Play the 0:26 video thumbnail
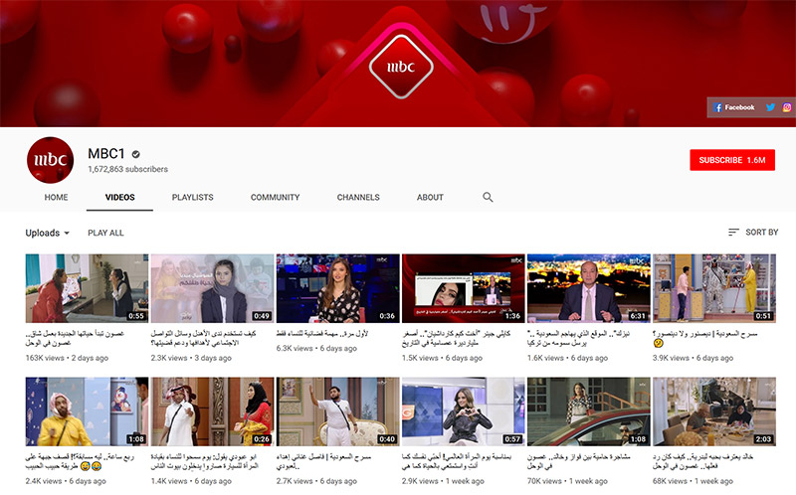The height and width of the screenshot is (495, 796). [212, 412]
